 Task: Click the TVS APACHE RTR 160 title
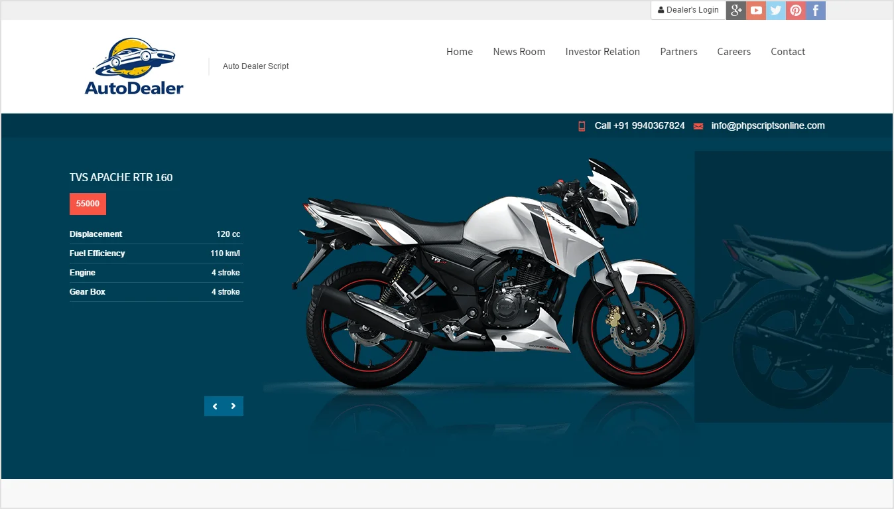click(121, 177)
